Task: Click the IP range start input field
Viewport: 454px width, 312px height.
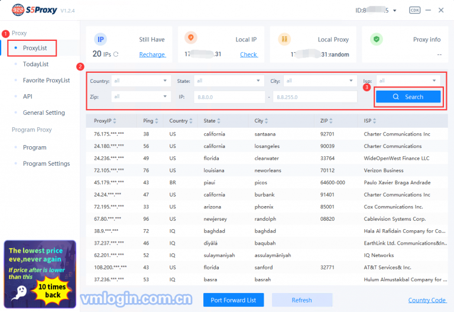Action: coord(228,97)
